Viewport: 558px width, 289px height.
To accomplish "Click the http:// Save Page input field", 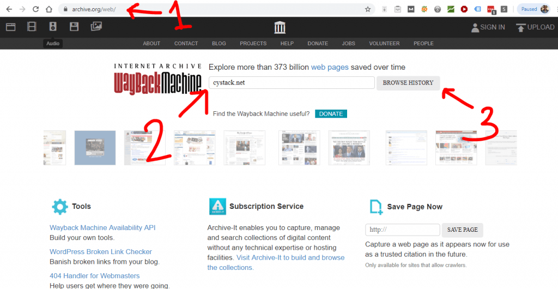I will click(x=403, y=230).
